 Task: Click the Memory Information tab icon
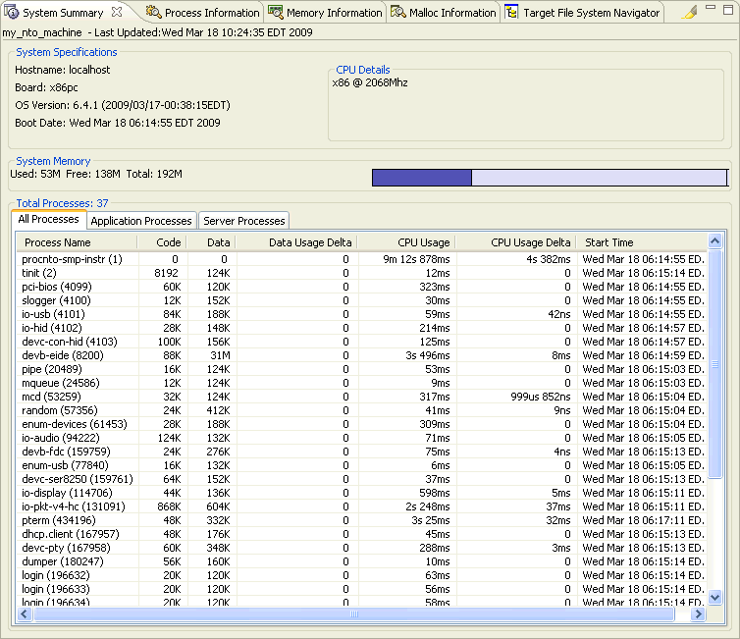click(276, 13)
